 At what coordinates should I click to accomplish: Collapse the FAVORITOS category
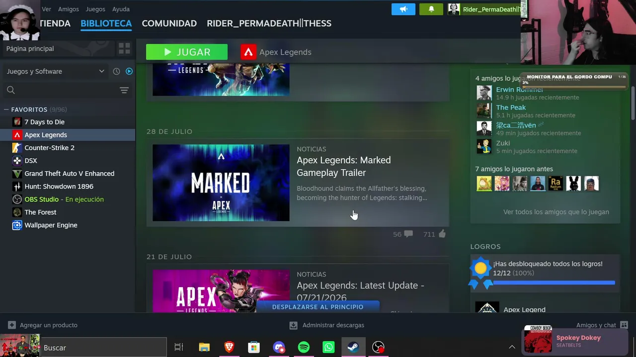(6, 110)
